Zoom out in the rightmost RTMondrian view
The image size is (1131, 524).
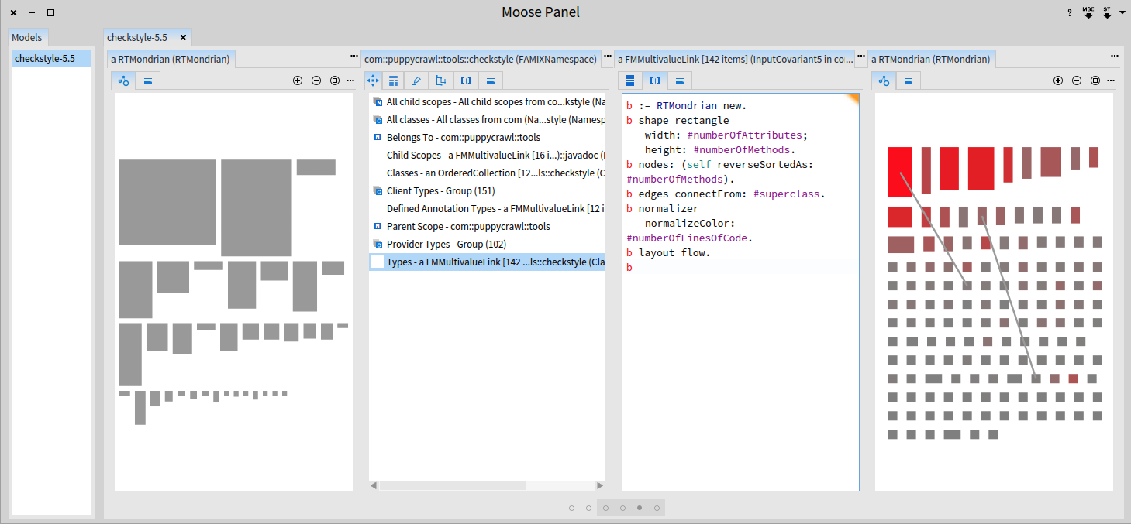1077,80
